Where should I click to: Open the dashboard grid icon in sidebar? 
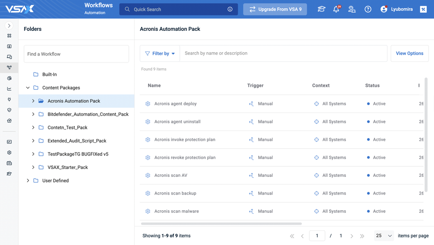coord(9,36)
